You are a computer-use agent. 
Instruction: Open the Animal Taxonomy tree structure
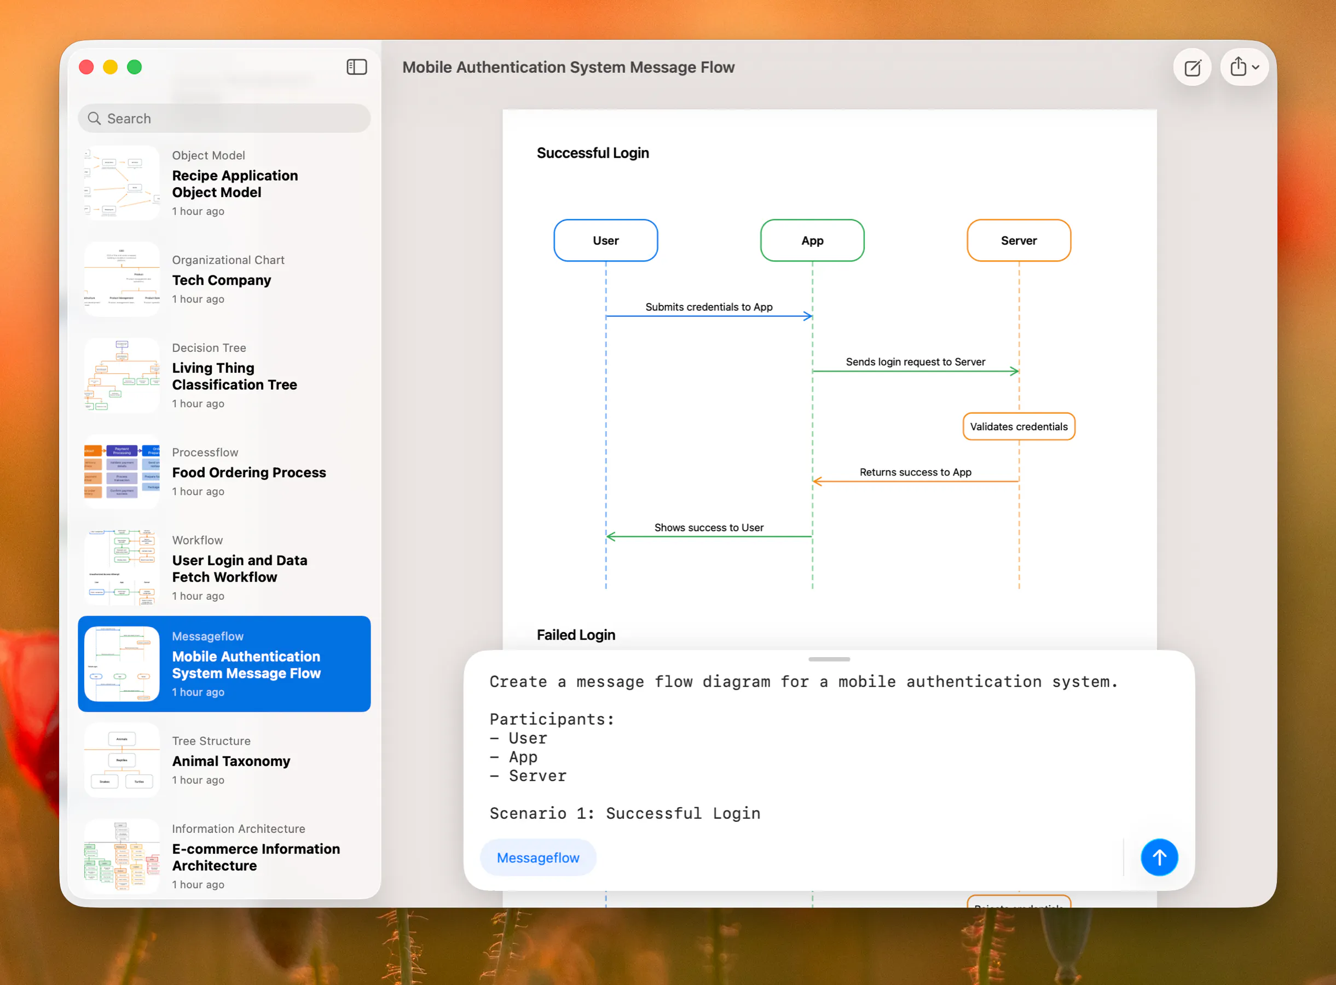[x=224, y=760]
